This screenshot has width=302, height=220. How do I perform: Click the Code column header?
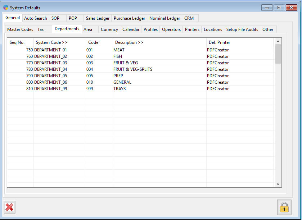(x=99, y=42)
